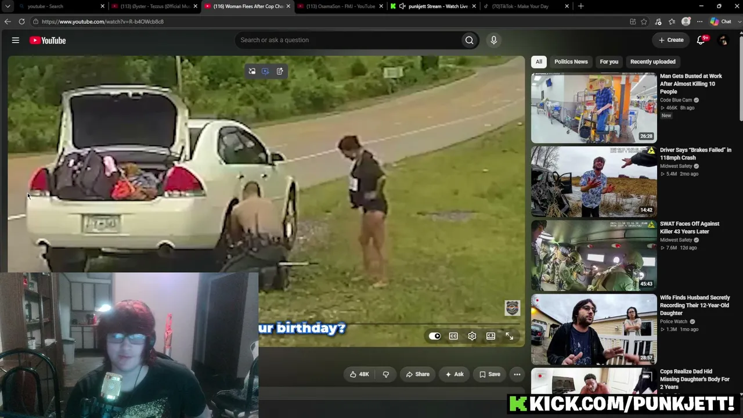Switch to the punkjett Stream tab
This screenshot has height=418, width=743.
click(x=432, y=6)
